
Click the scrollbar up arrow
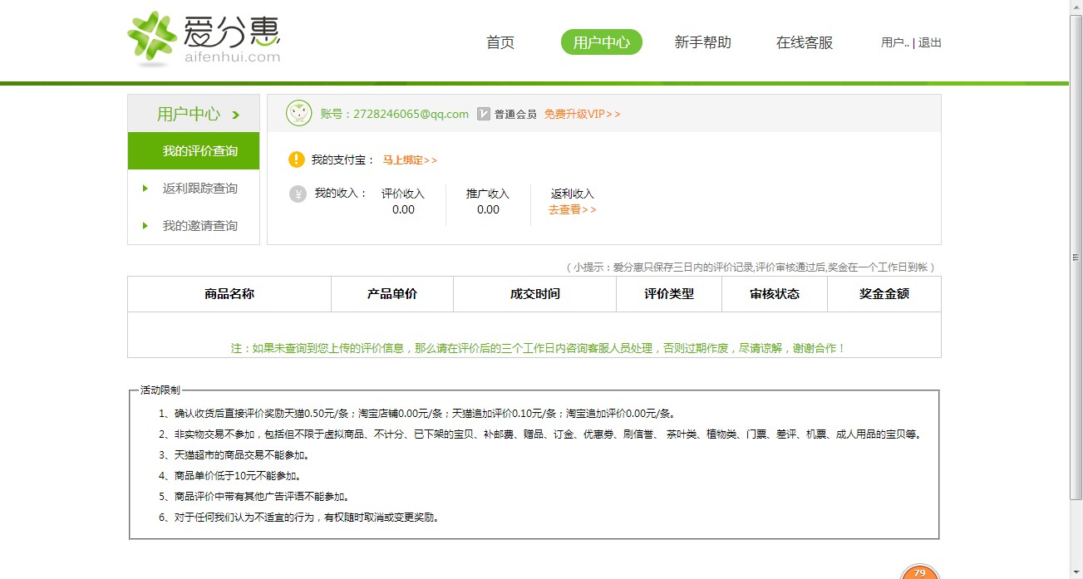point(1076,7)
